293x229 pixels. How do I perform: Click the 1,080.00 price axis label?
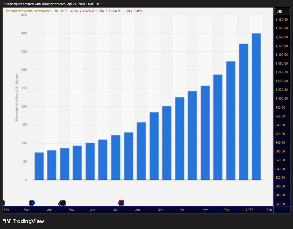282,63
